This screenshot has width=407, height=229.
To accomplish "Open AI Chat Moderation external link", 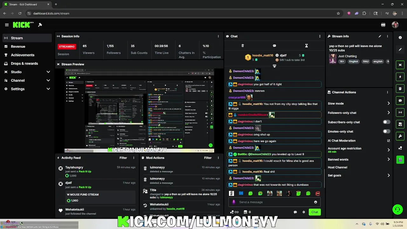I will click(x=389, y=141).
